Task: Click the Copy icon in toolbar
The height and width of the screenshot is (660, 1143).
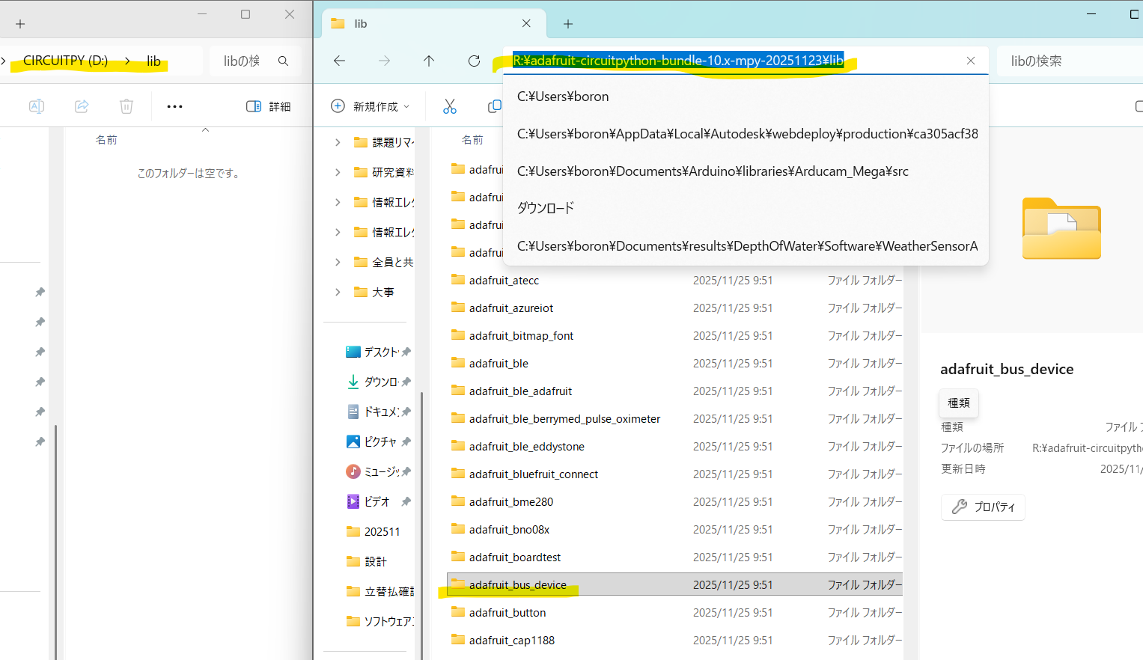Action: (494, 106)
